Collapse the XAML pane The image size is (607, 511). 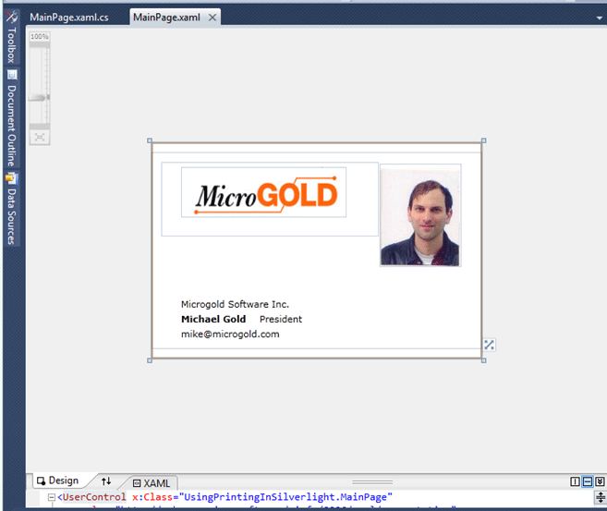600,481
